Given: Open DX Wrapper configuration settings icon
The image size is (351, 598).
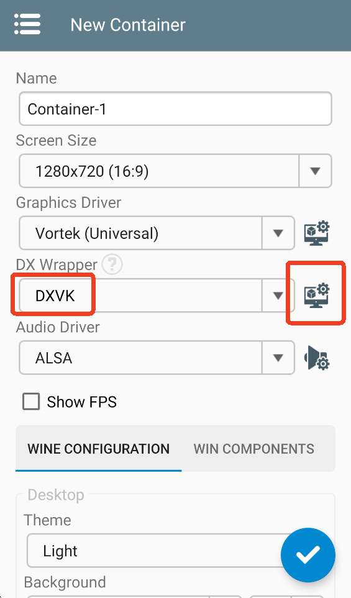Looking at the screenshot, I should (x=317, y=296).
